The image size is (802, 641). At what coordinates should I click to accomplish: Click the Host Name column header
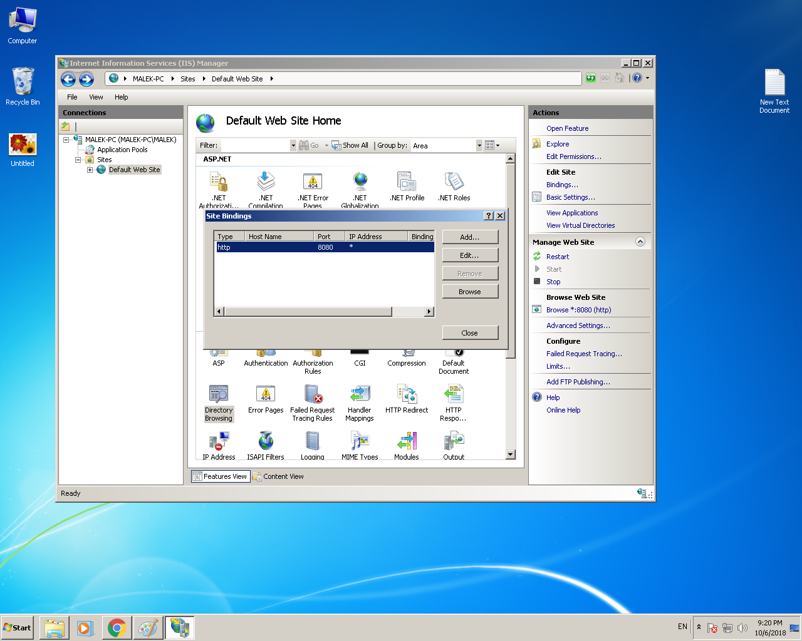(279, 237)
